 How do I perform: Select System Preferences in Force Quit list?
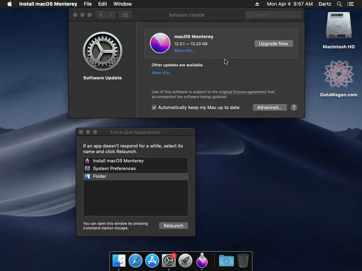pos(135,168)
